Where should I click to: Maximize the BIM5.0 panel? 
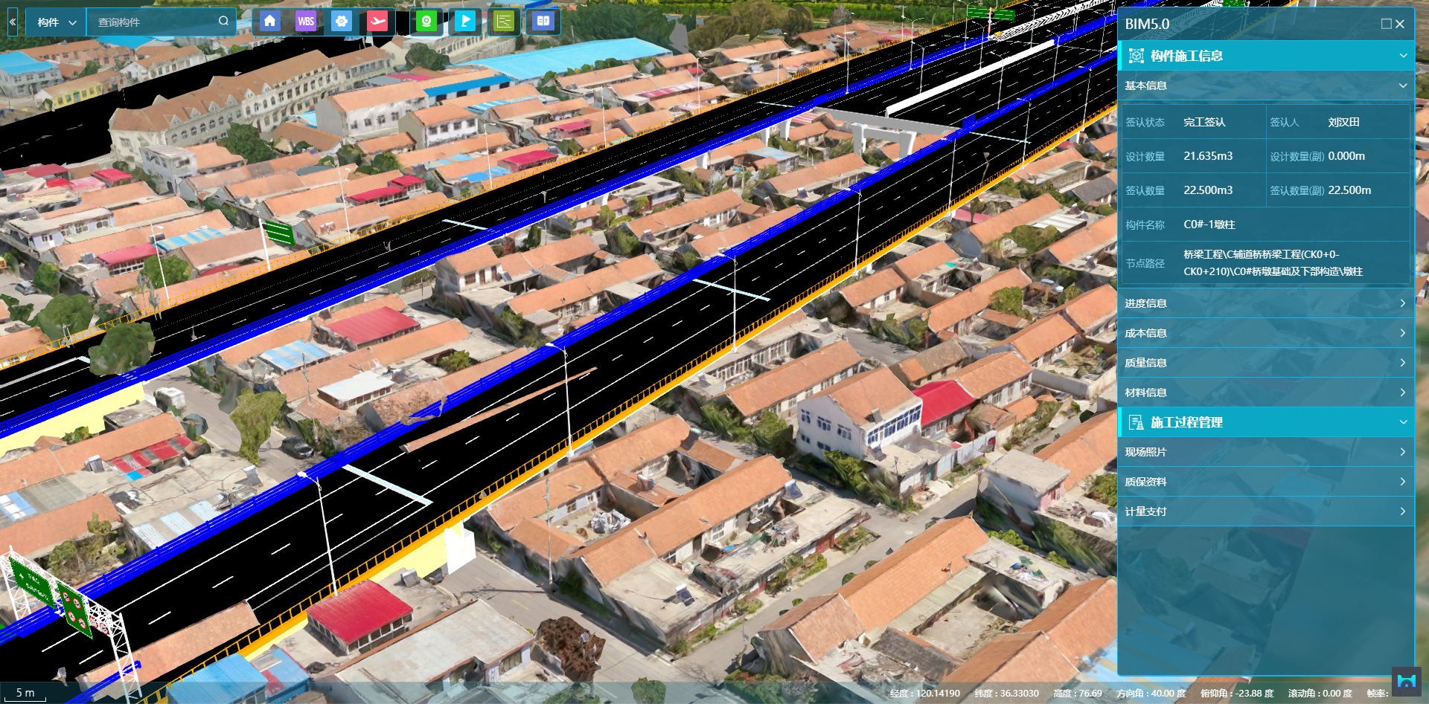(1386, 24)
